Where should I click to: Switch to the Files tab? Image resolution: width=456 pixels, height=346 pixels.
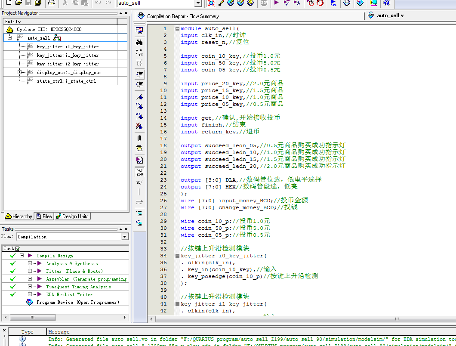[x=44, y=216]
